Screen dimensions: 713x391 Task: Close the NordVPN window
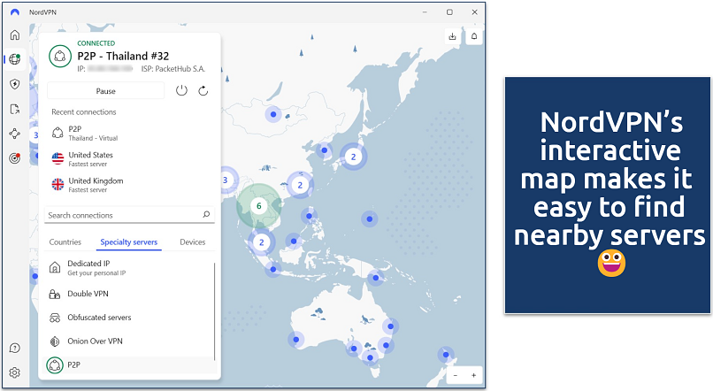pyautogui.click(x=474, y=12)
